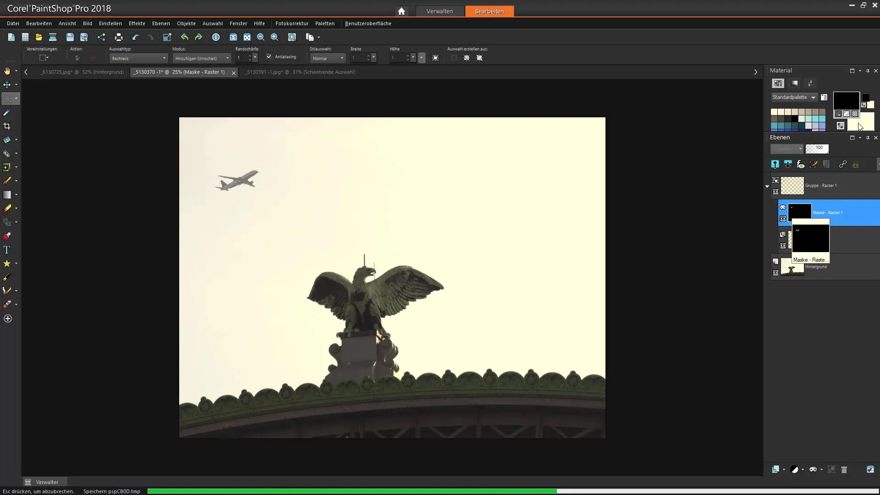
Task: Click the image information icon
Action: pyautogui.click(x=216, y=37)
